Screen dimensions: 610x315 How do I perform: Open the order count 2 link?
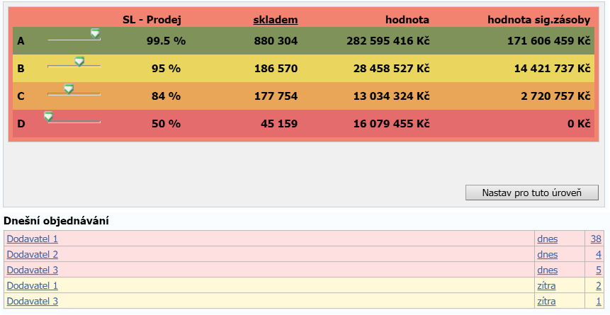(599, 286)
